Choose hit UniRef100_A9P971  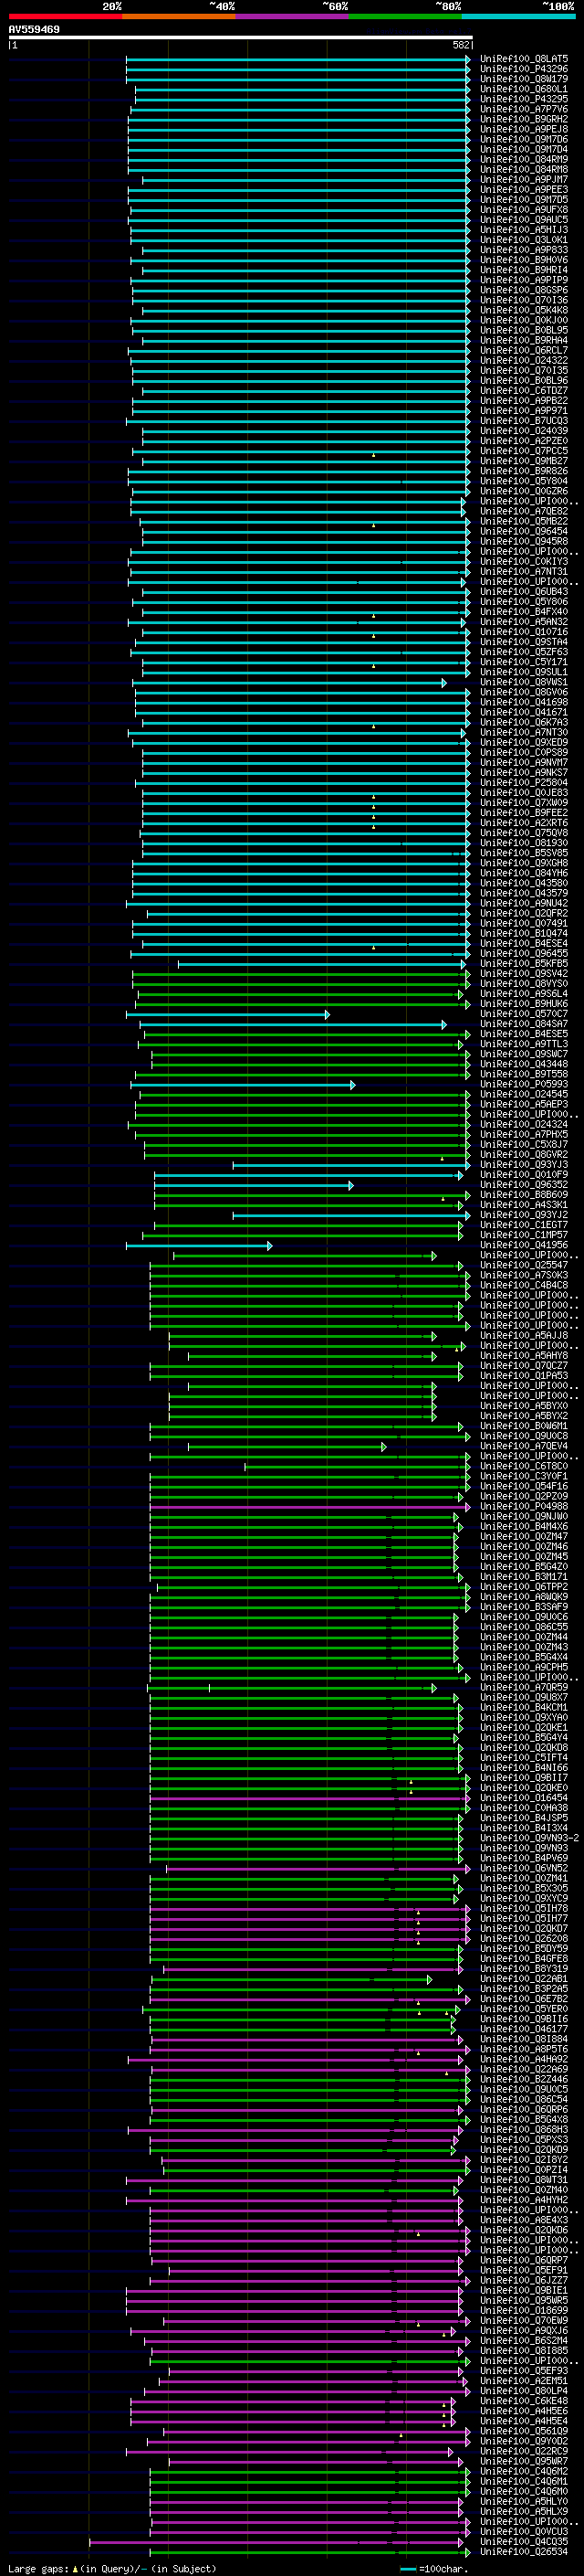[x=524, y=411]
